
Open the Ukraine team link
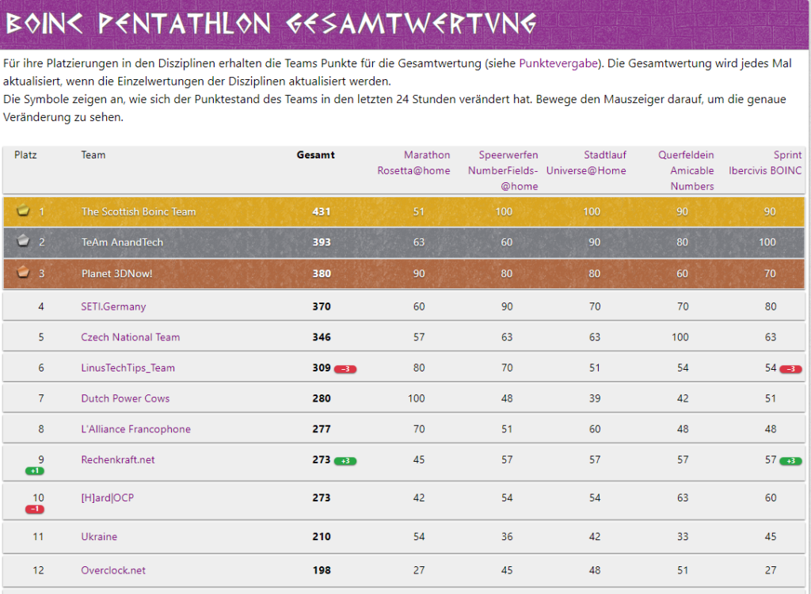click(x=99, y=536)
